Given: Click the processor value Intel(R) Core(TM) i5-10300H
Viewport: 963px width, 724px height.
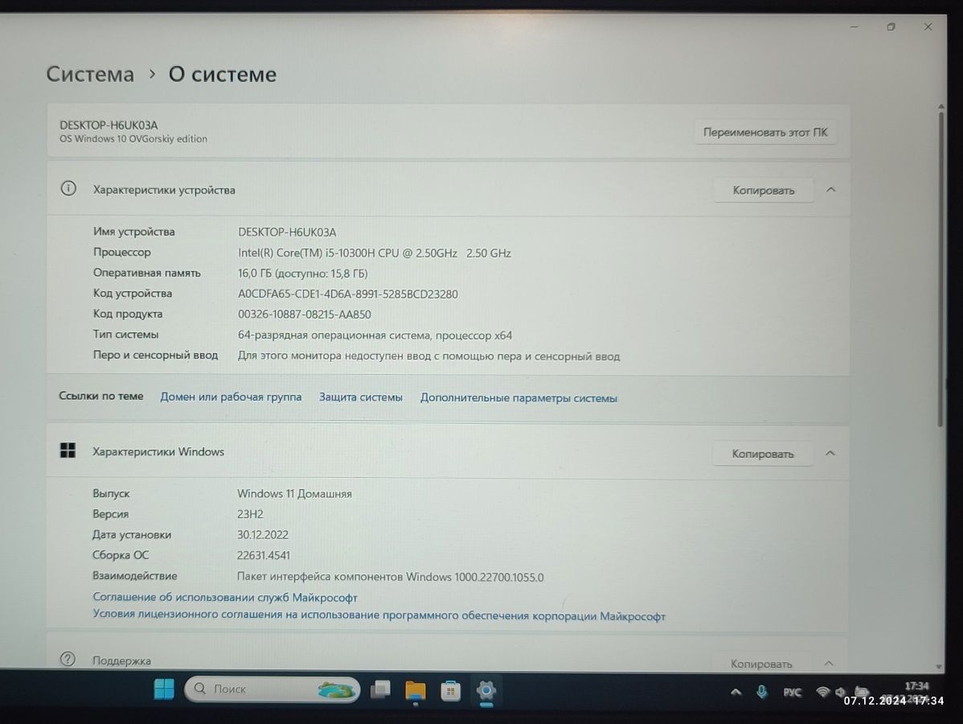Looking at the screenshot, I should [375, 253].
